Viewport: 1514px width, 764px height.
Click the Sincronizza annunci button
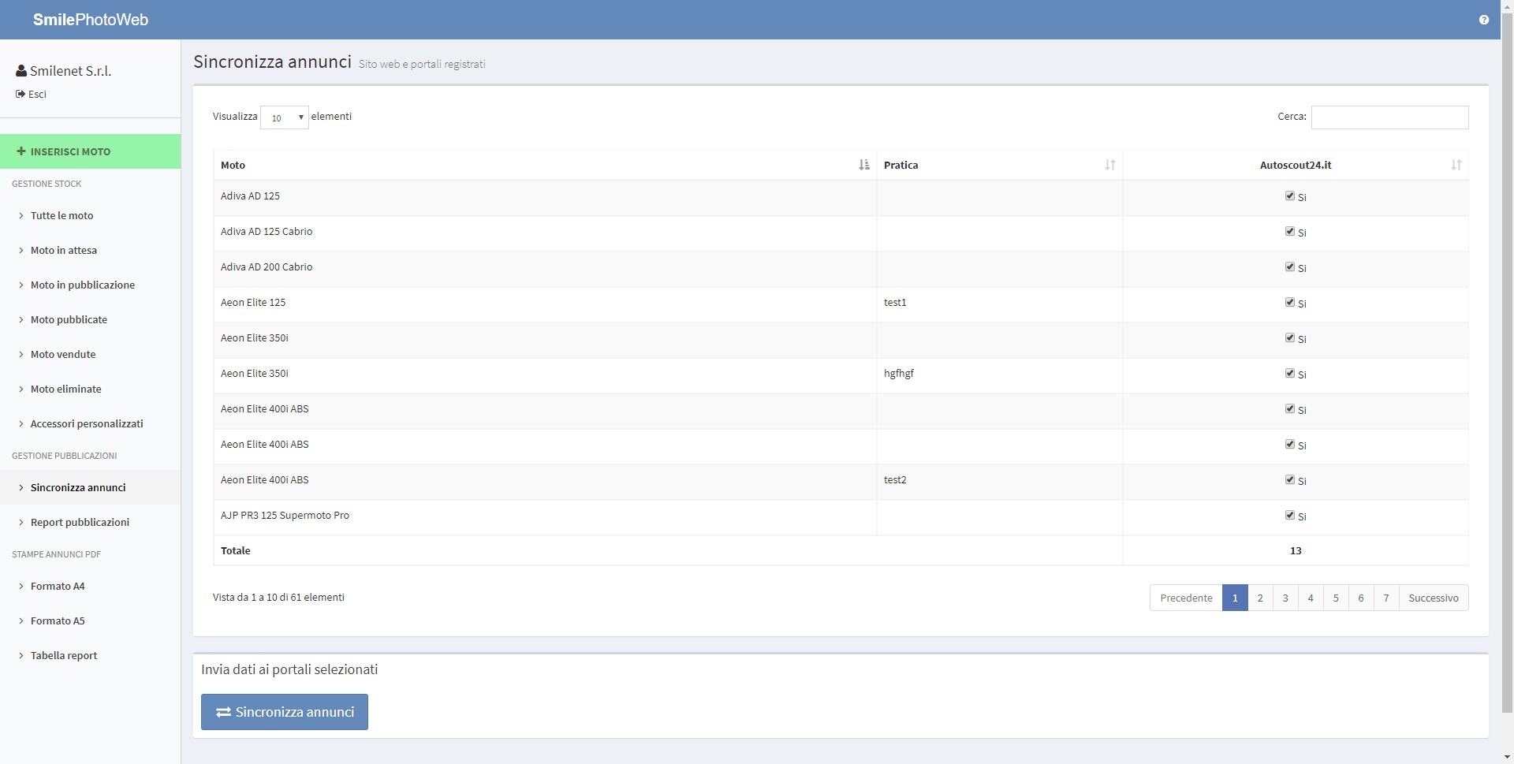coord(285,712)
